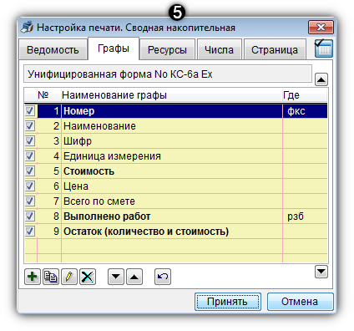Screen dimensions: 354x331
Task: Select the Номер row text
Action: click(79, 111)
